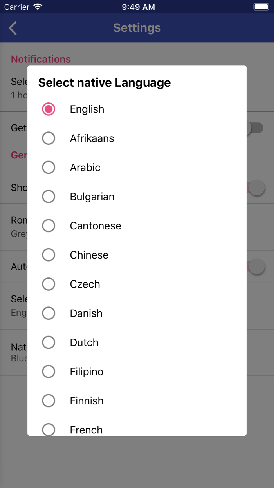Viewport: 274px width, 488px height.
Task: Select Czech as native language
Action: click(49, 284)
